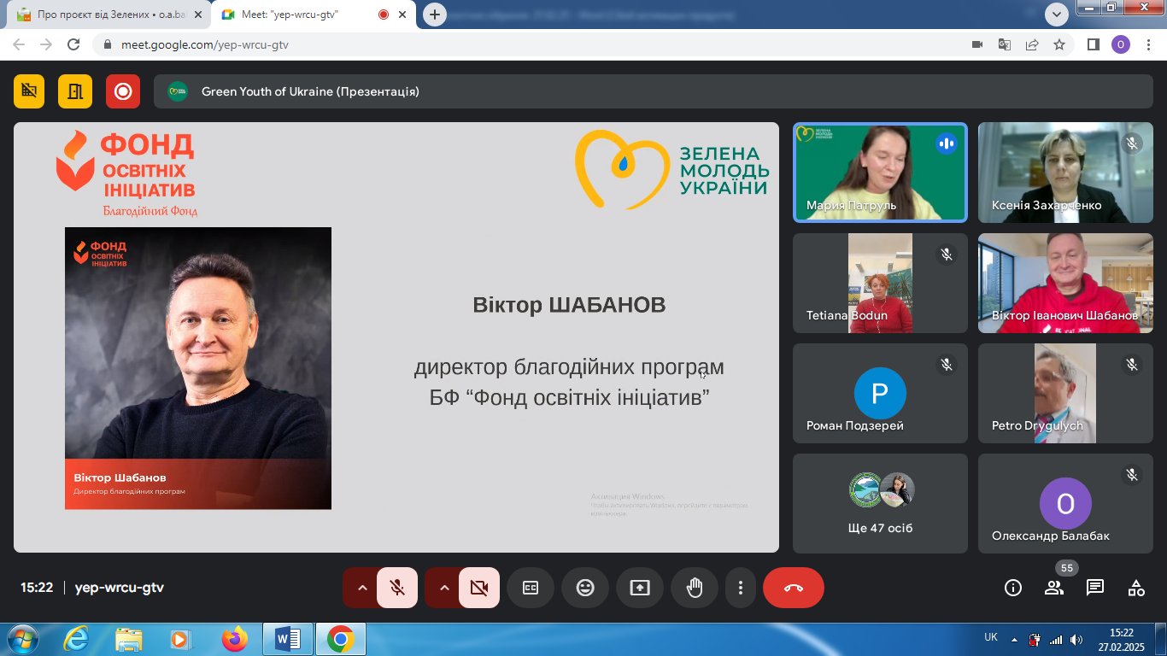Select Tetiana Bodun video tile
Screen dimensions: 1167x656
click(x=880, y=283)
